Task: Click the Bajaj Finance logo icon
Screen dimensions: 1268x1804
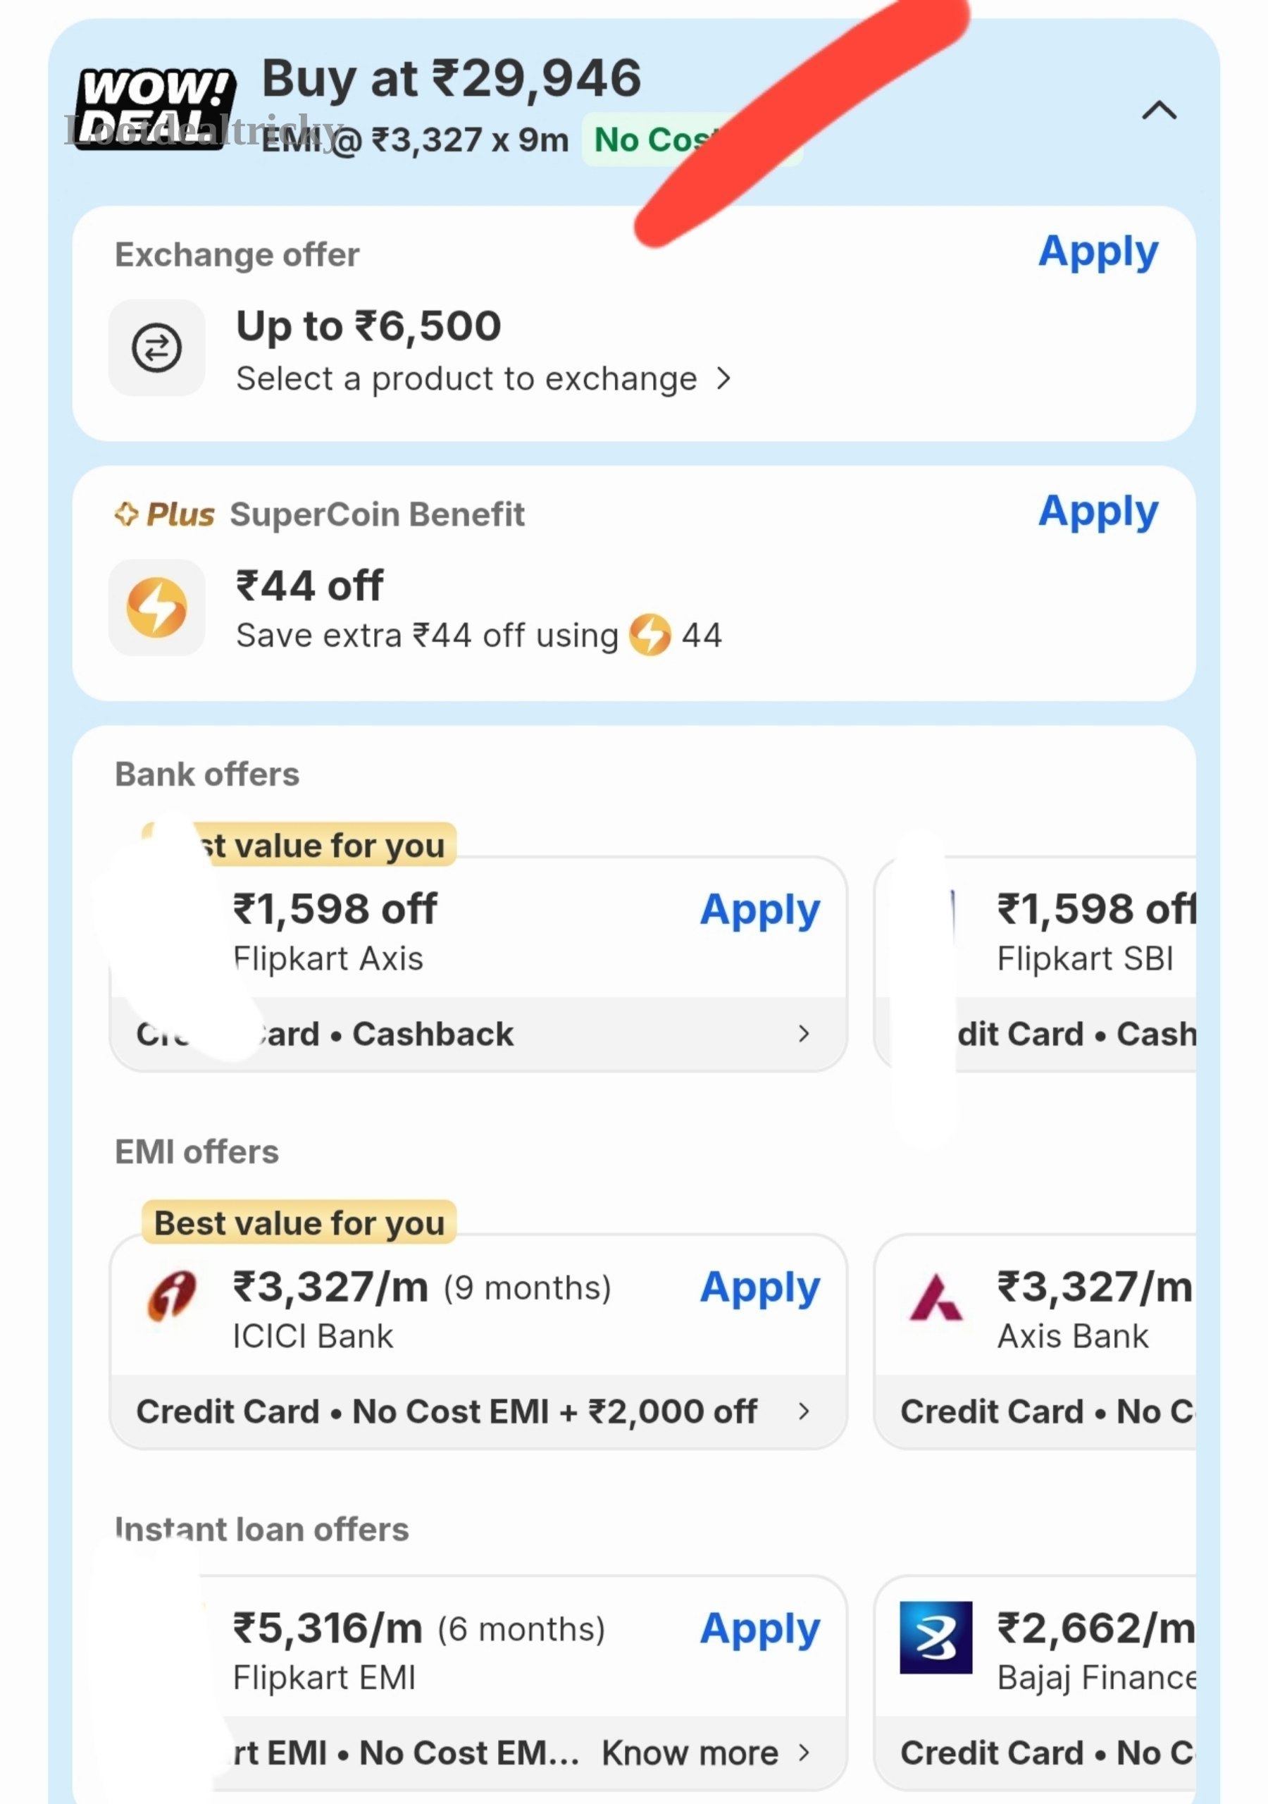Action: (x=936, y=1638)
